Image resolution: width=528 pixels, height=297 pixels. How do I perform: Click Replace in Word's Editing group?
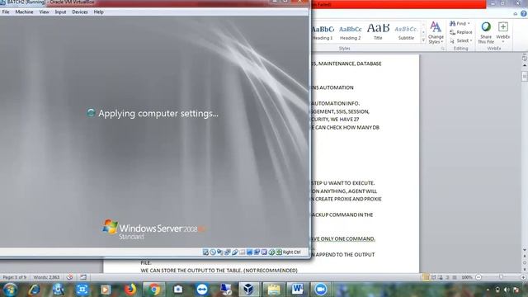coord(461,32)
